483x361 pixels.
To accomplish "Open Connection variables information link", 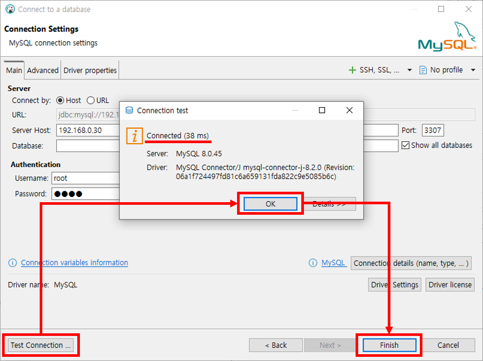I will [x=75, y=263].
